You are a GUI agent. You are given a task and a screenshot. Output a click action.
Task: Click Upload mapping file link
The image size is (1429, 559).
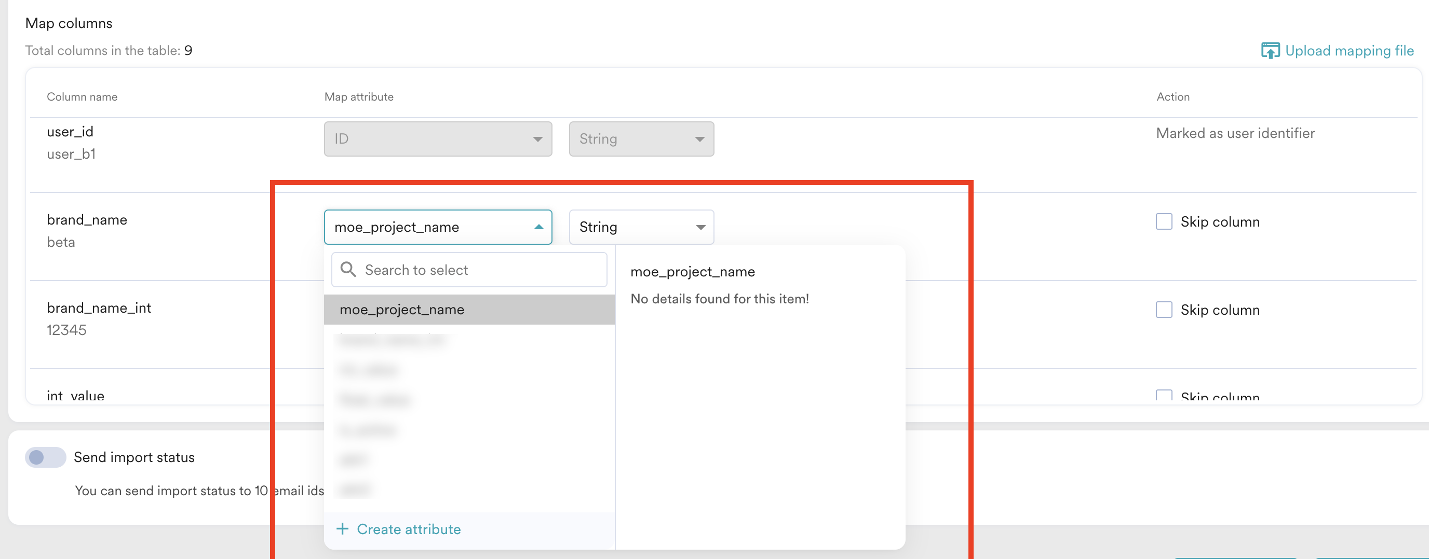click(x=1349, y=50)
